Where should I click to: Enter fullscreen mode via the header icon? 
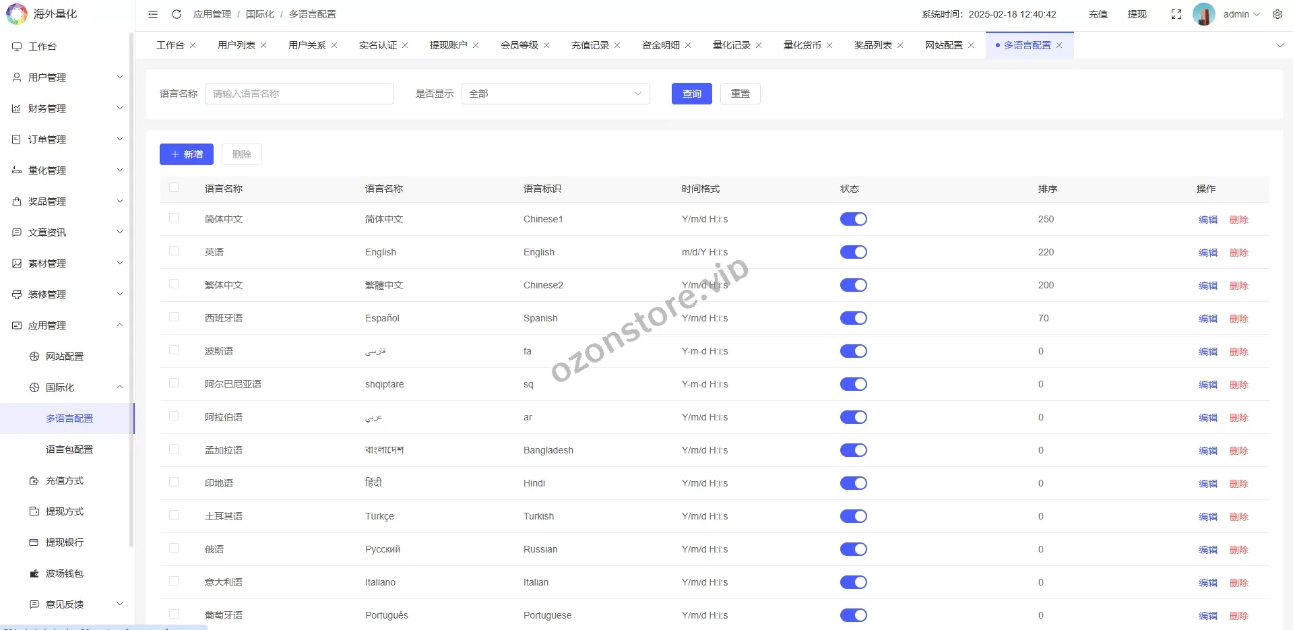[x=1176, y=14]
